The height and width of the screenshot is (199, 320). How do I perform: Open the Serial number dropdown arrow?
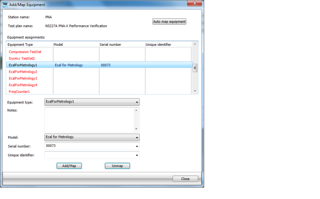coord(137,146)
